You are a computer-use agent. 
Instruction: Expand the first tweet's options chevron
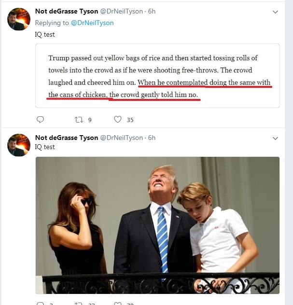[x=275, y=12]
